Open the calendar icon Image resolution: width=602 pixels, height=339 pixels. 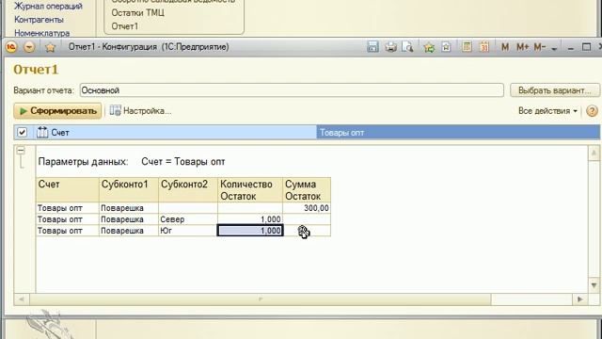[484, 47]
